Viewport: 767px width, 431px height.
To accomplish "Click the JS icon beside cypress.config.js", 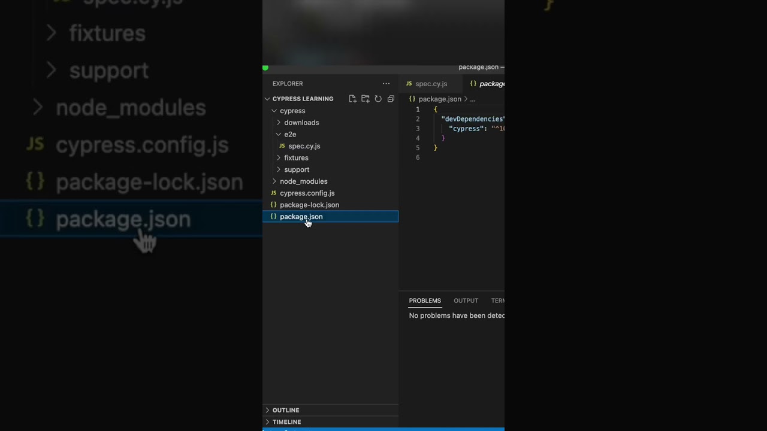I will [x=274, y=193].
